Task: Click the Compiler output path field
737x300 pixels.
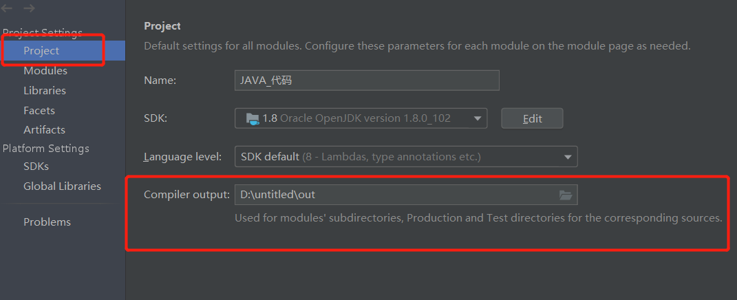Action: 396,195
